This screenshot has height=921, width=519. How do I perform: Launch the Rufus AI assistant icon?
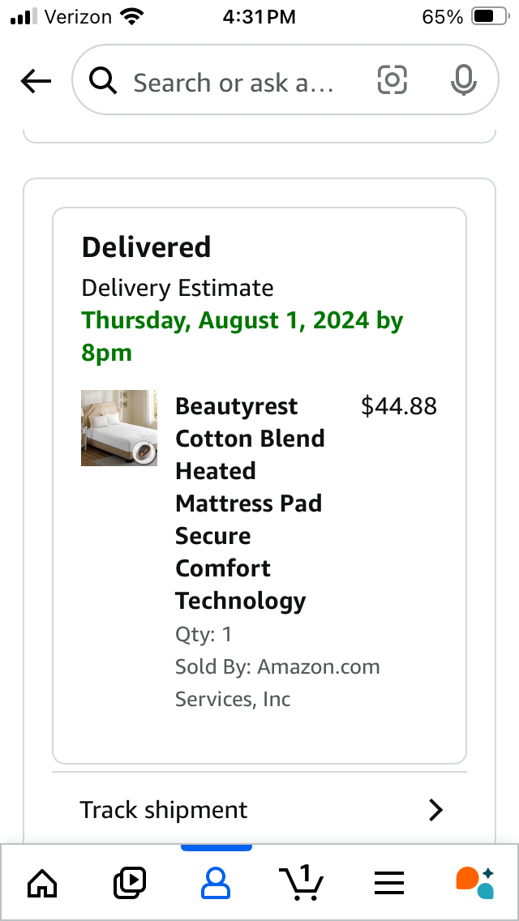tap(475, 883)
